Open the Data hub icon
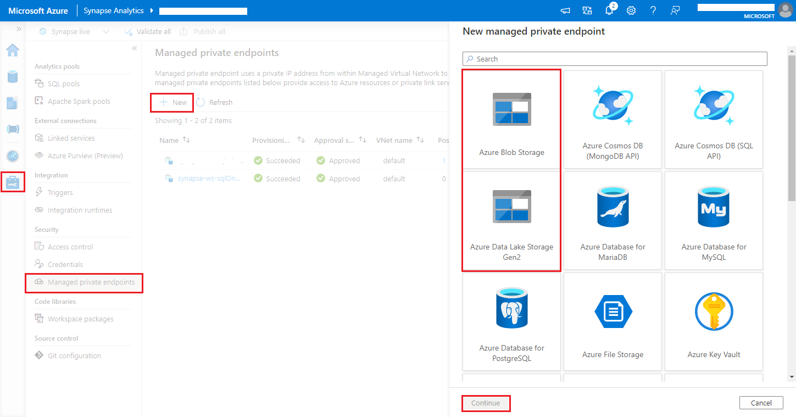The width and height of the screenshot is (796, 417). tap(13, 76)
